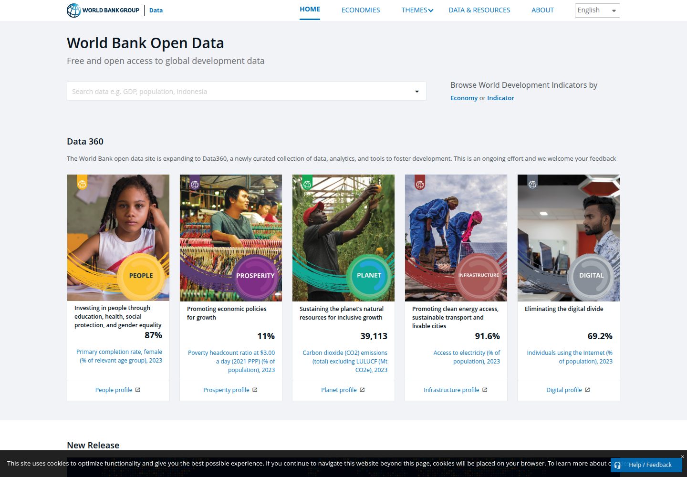Click the red ribbon badge on Infrastructure card
Screen dimensions: 687x477
420,183
